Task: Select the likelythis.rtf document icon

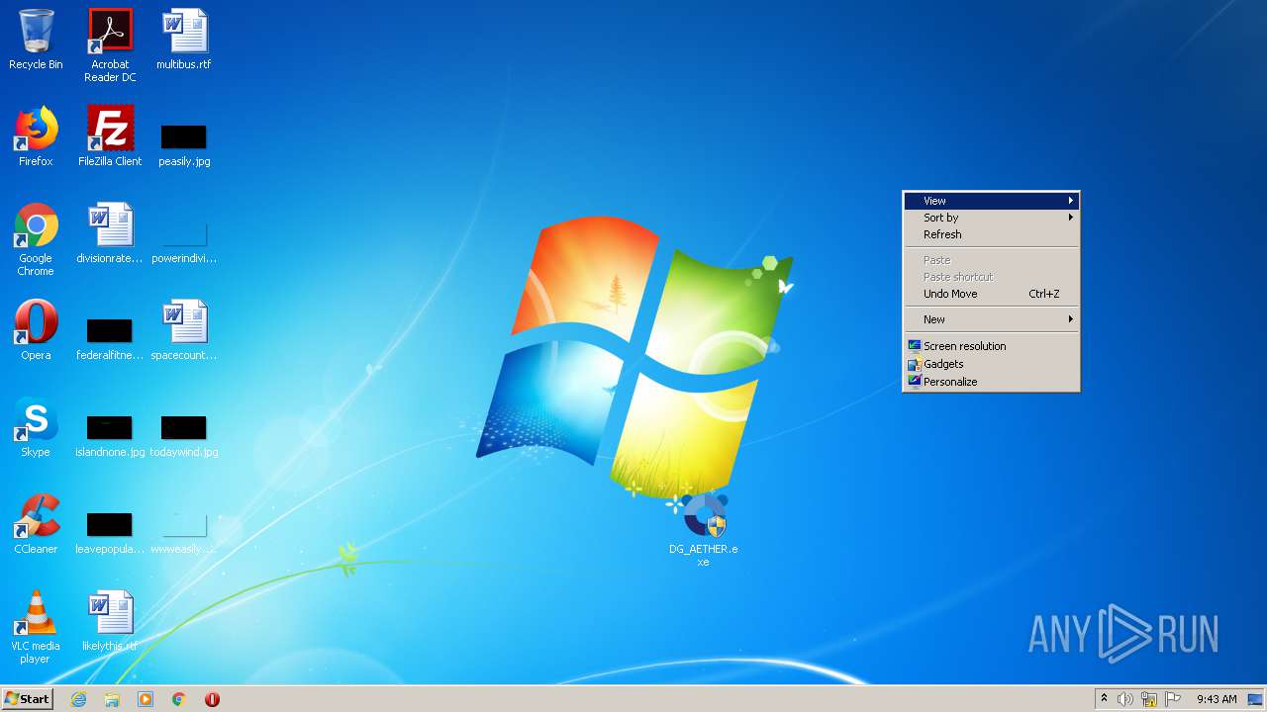Action: (110, 621)
